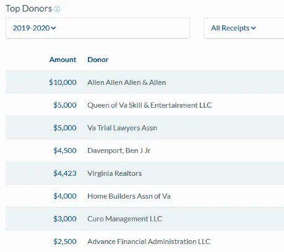Image resolution: width=284 pixels, height=252 pixels.
Task: Click the $4,423 amount value
Action: (65, 173)
